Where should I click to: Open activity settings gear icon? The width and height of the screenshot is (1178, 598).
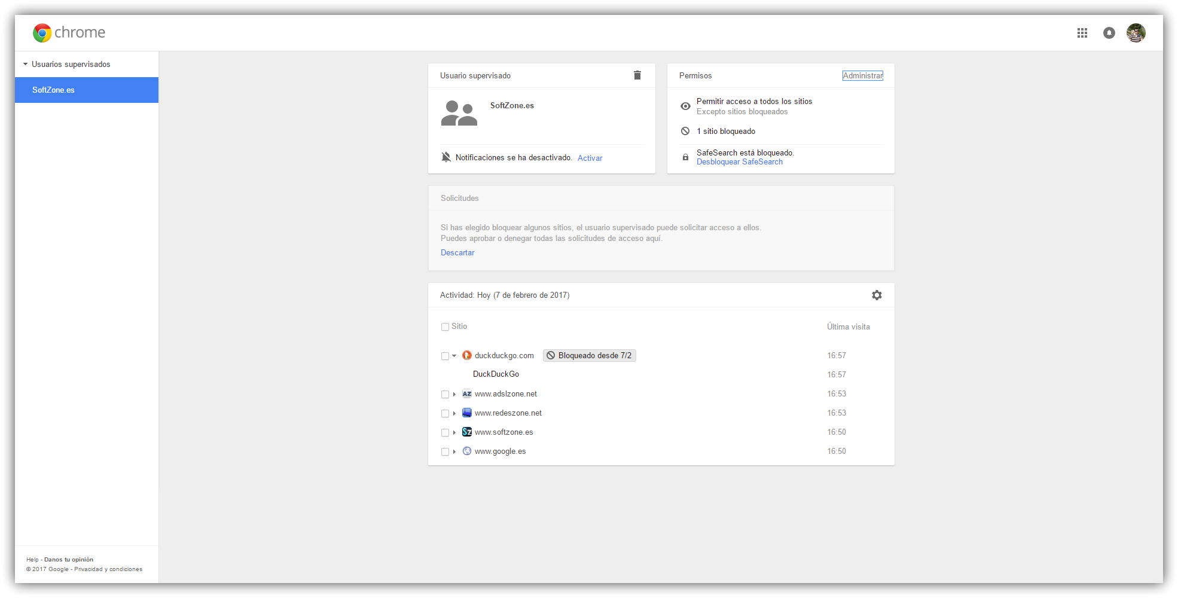[x=877, y=295]
